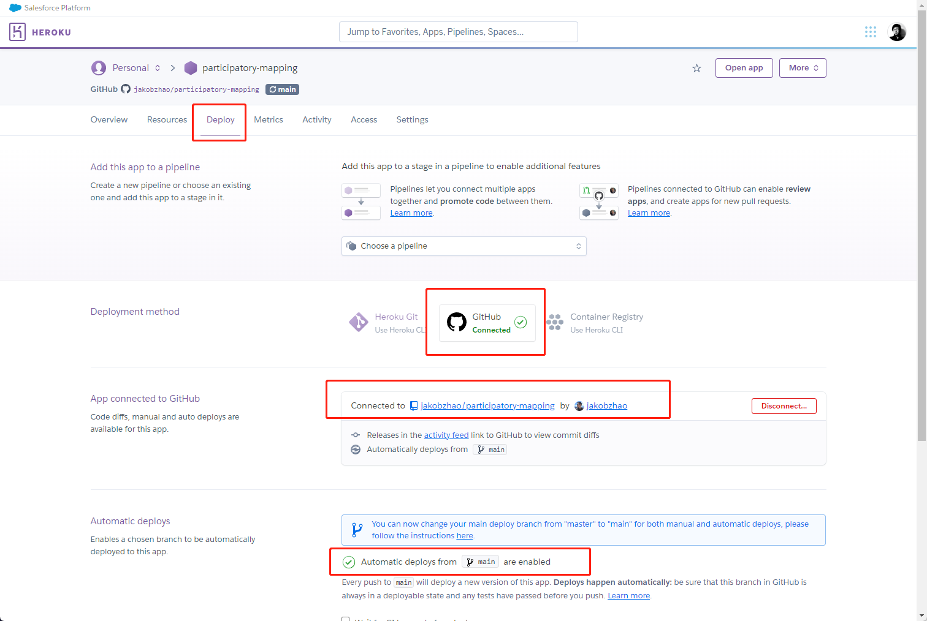927x621 pixels.
Task: Click the Salesforce cloud icon
Action: pyautogui.click(x=15, y=8)
